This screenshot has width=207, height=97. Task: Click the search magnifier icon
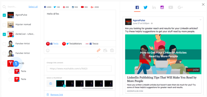point(4,7)
